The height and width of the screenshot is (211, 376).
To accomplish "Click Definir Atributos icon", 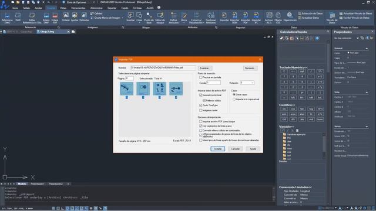I will (174, 18).
